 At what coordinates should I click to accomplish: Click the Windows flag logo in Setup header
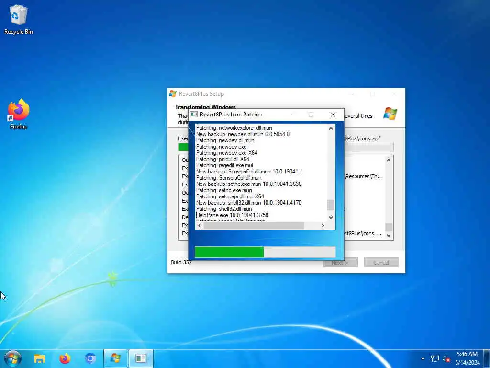[x=390, y=114]
